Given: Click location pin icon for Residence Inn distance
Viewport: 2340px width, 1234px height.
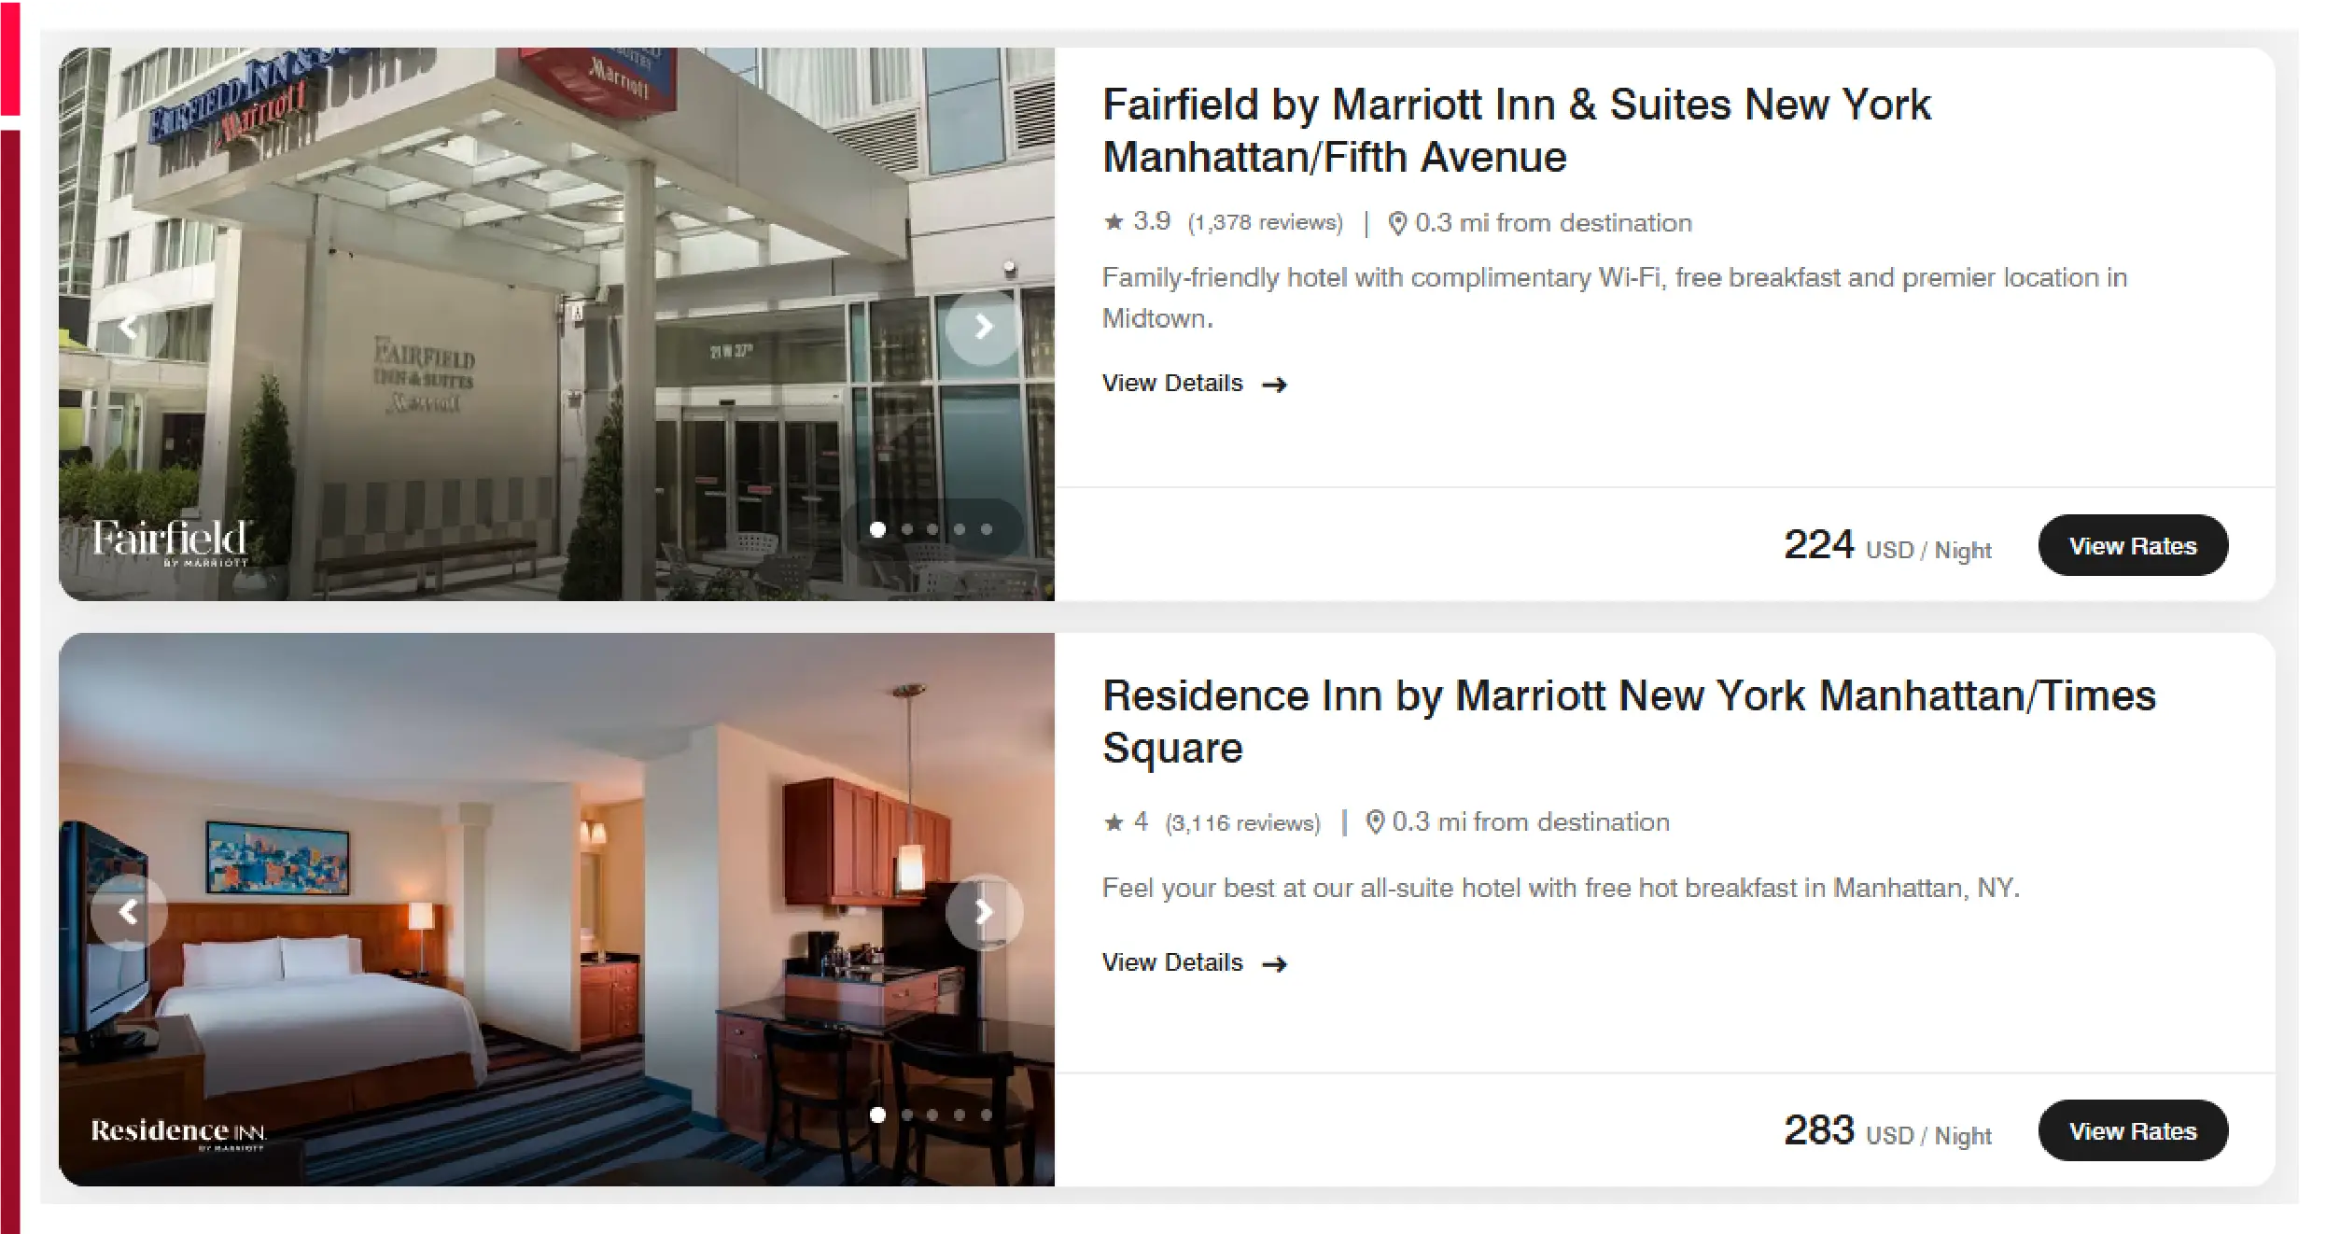Looking at the screenshot, I should pos(1375,821).
